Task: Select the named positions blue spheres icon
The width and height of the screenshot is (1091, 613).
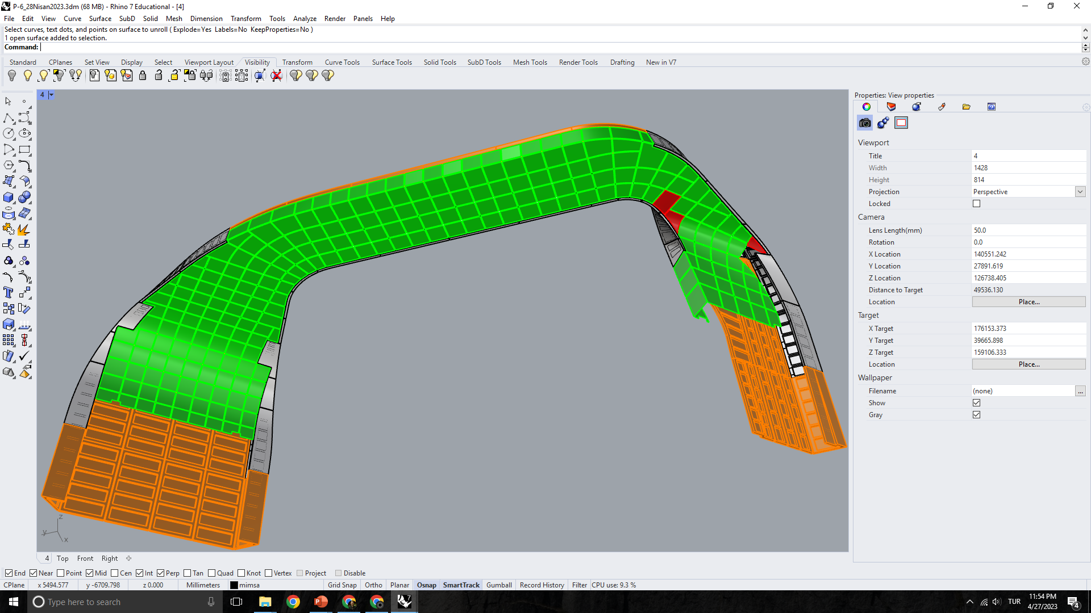Action: 883,123
